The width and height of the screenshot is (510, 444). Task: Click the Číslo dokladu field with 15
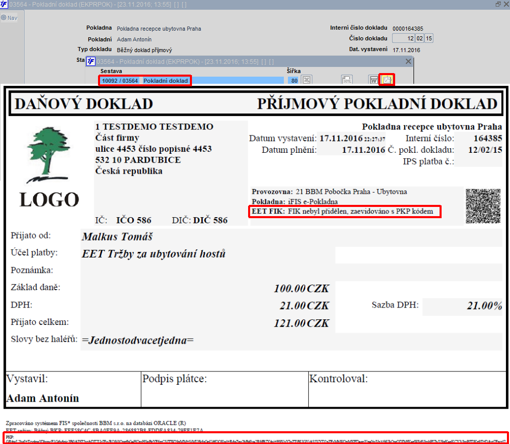pyautogui.click(x=429, y=38)
